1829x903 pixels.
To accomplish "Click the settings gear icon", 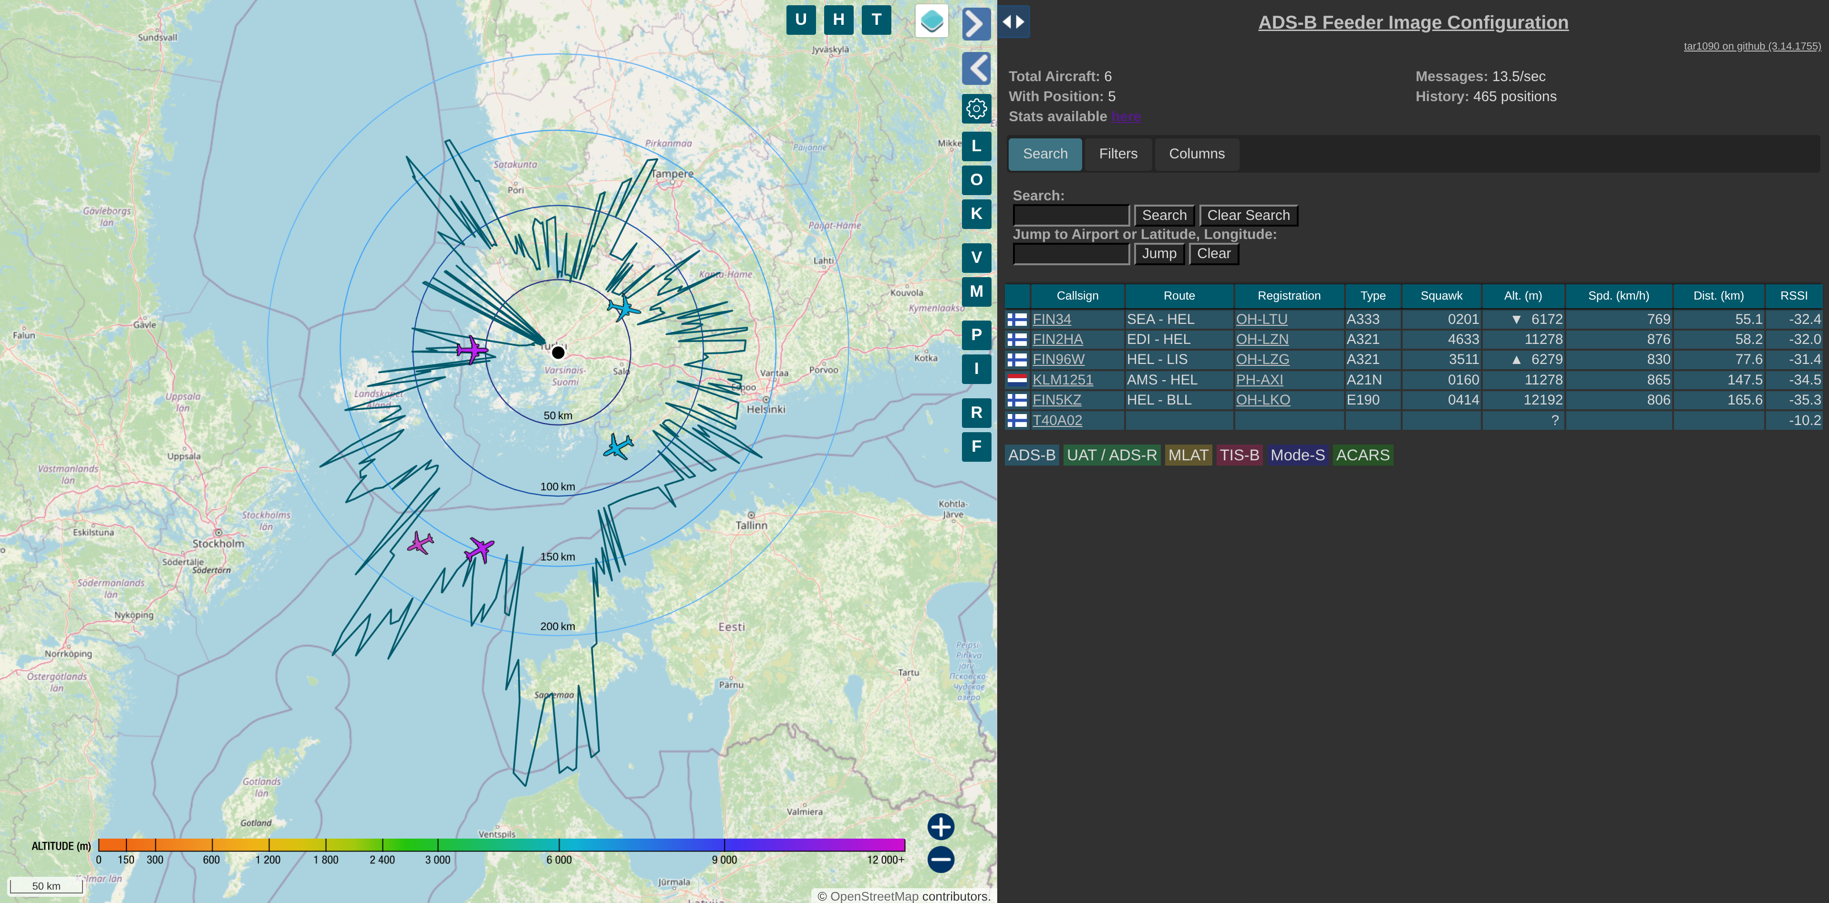I will pos(976,109).
